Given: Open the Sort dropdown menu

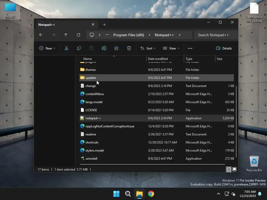Looking at the screenshot, I should tap(148, 48).
